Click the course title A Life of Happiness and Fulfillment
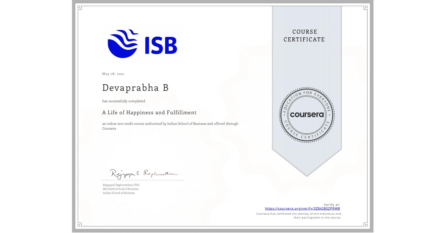 [149, 113]
